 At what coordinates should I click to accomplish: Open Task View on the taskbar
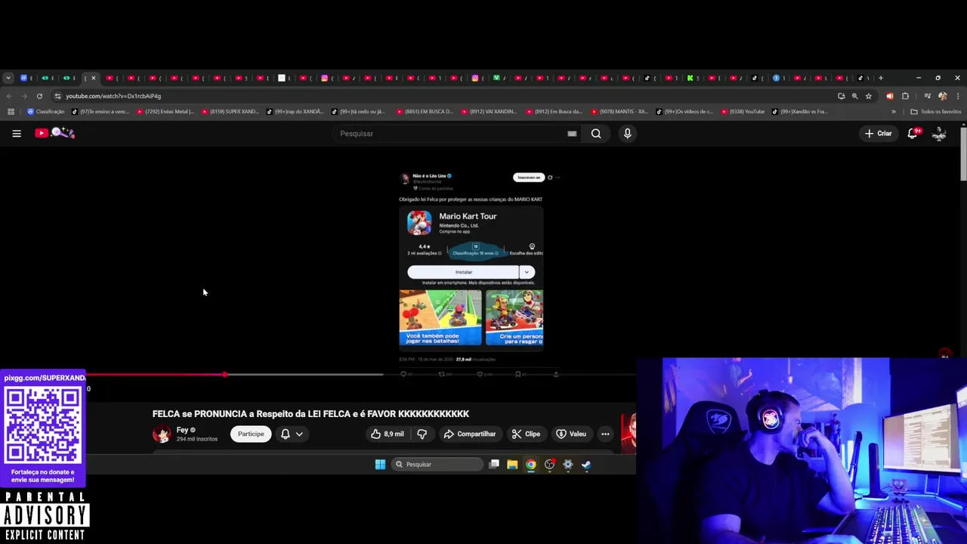click(494, 465)
